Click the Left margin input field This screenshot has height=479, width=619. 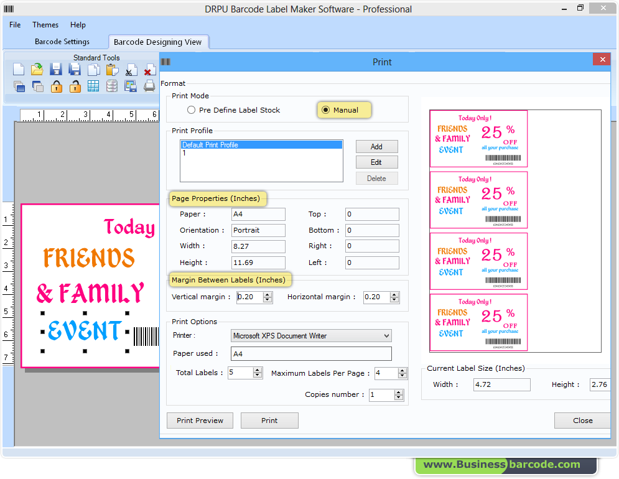[372, 263]
